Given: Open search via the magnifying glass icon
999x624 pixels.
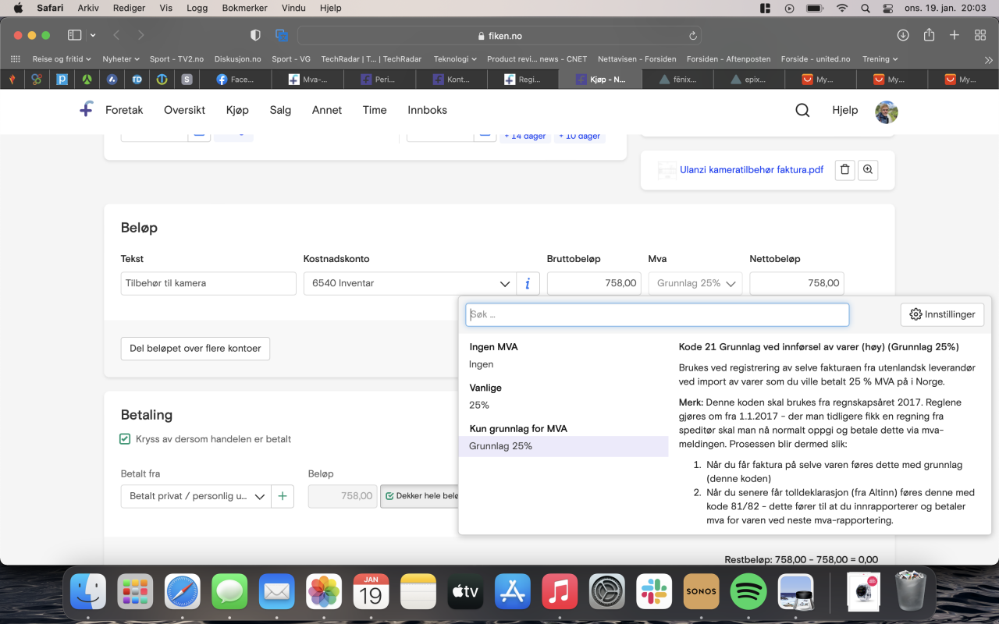Looking at the screenshot, I should pos(802,110).
